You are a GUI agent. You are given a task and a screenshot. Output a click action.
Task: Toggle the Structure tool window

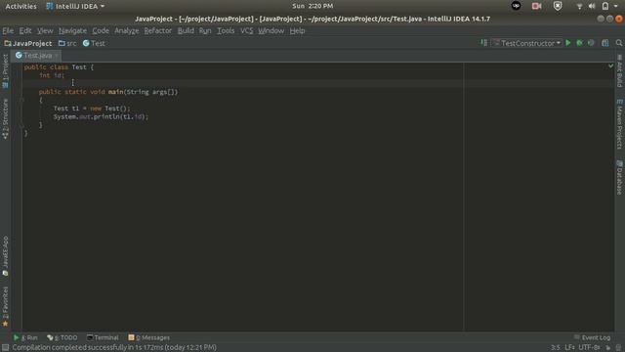point(5,119)
